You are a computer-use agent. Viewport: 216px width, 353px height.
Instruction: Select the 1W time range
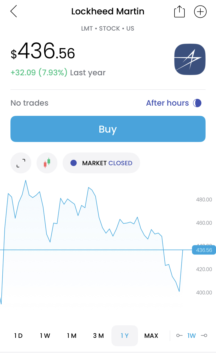45,335
